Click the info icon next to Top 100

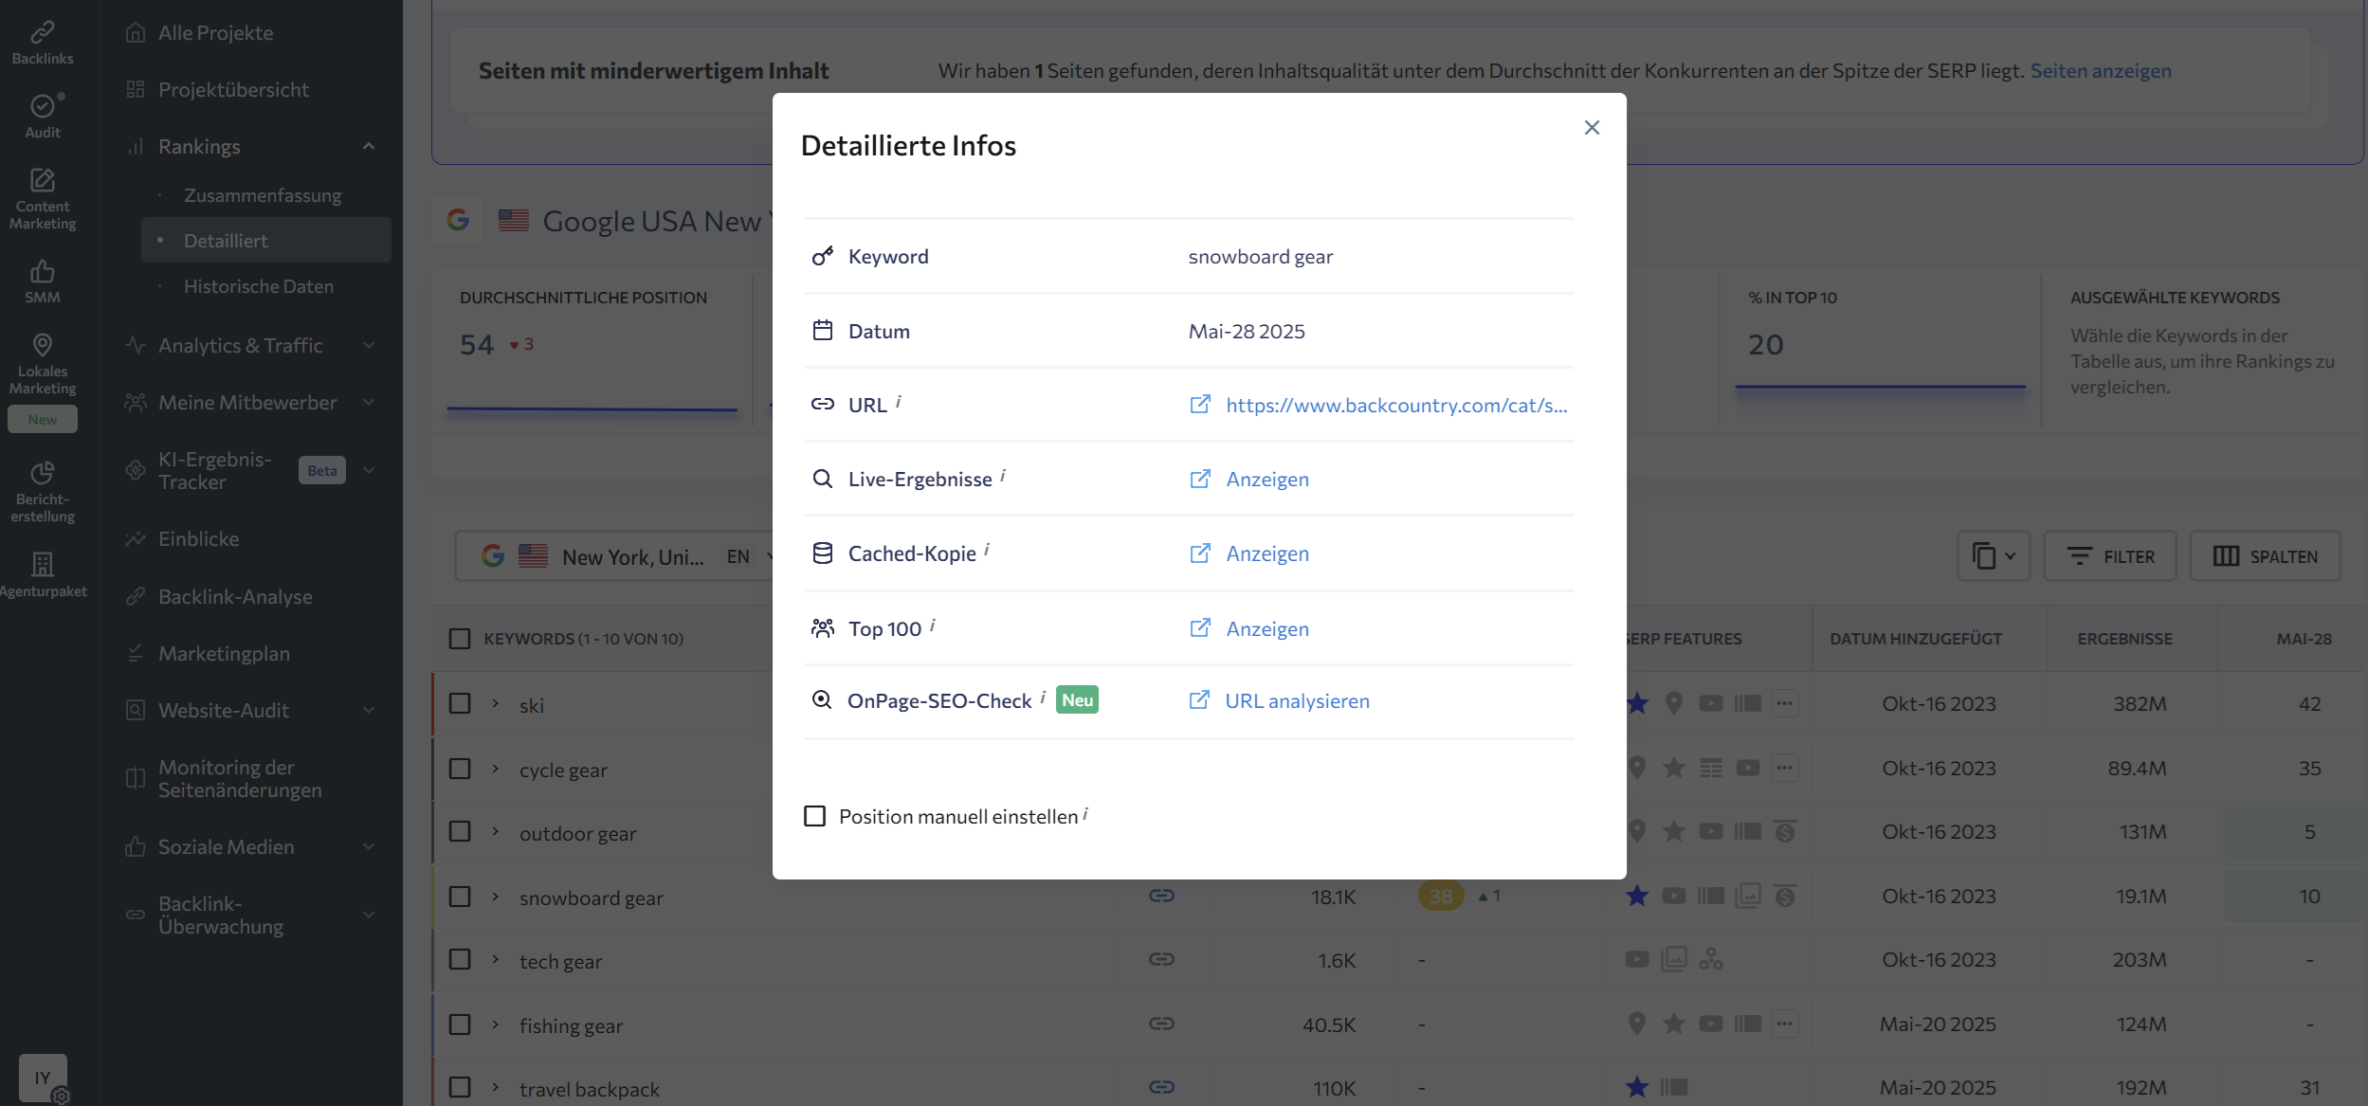933,625
